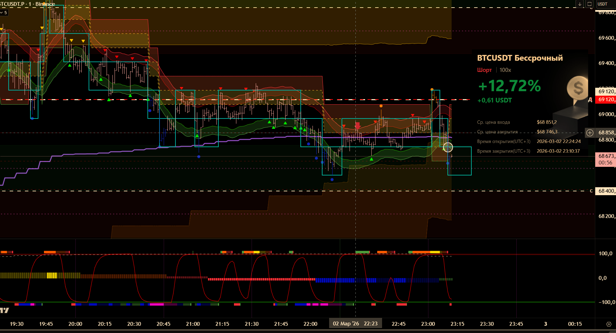Click the TradingView logo

4,310
